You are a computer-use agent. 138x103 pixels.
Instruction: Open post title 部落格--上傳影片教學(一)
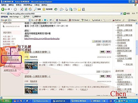[38, 76]
